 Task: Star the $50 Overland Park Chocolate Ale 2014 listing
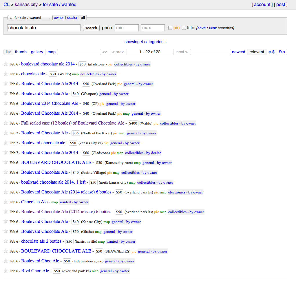click(6, 84)
